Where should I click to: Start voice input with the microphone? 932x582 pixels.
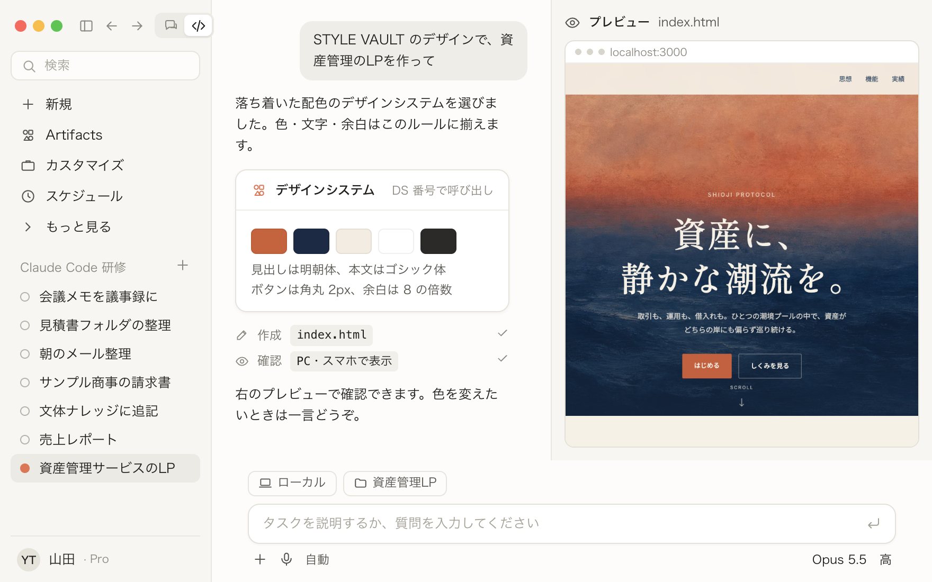[286, 560]
